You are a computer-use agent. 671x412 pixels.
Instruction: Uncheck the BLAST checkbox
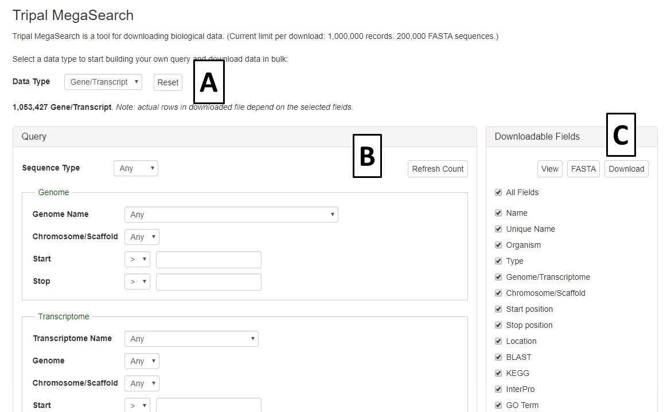pyautogui.click(x=498, y=357)
